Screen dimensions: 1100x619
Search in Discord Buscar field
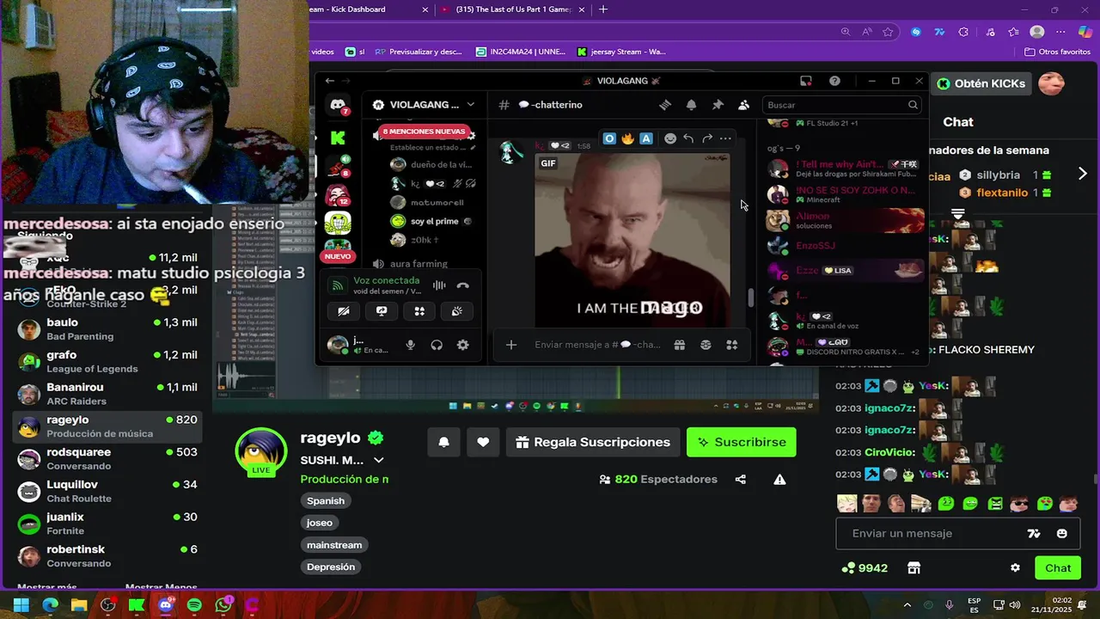pos(842,105)
